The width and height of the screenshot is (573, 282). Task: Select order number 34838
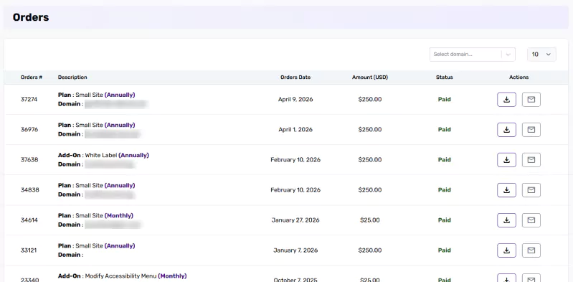pyautogui.click(x=29, y=190)
